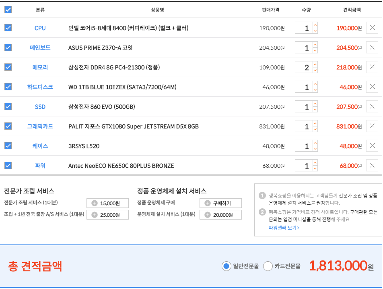383x289 pixels.
Task: Delete the 파워 row using X icon
Action: tap(372, 165)
